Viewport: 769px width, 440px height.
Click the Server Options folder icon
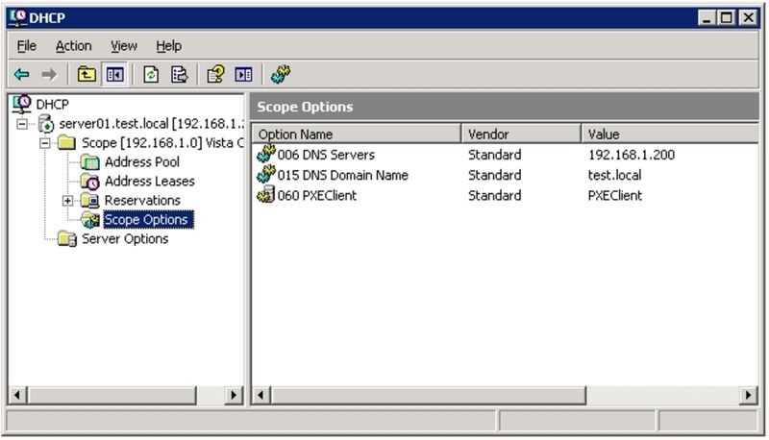point(66,238)
